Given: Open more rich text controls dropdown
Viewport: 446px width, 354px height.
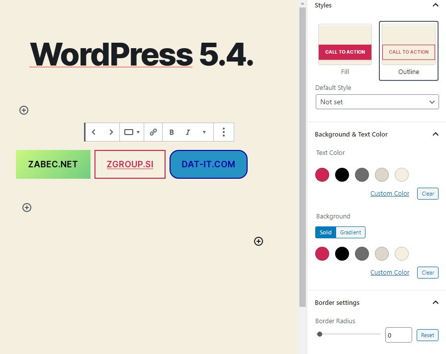Looking at the screenshot, I should pyautogui.click(x=204, y=132).
